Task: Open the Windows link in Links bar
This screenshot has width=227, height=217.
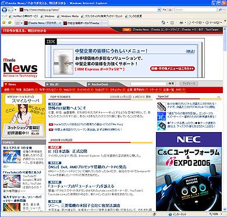Action: [48, 16]
